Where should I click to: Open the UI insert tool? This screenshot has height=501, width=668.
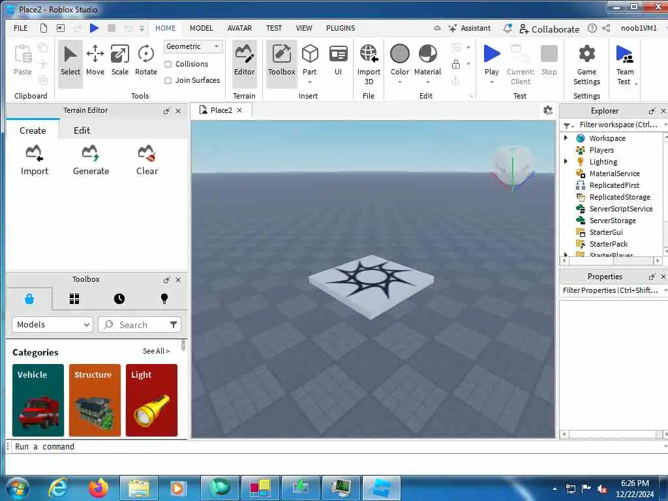pos(339,61)
